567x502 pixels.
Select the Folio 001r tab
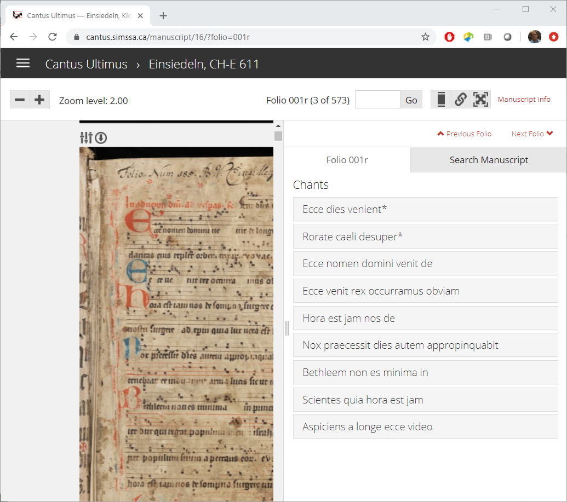[347, 160]
